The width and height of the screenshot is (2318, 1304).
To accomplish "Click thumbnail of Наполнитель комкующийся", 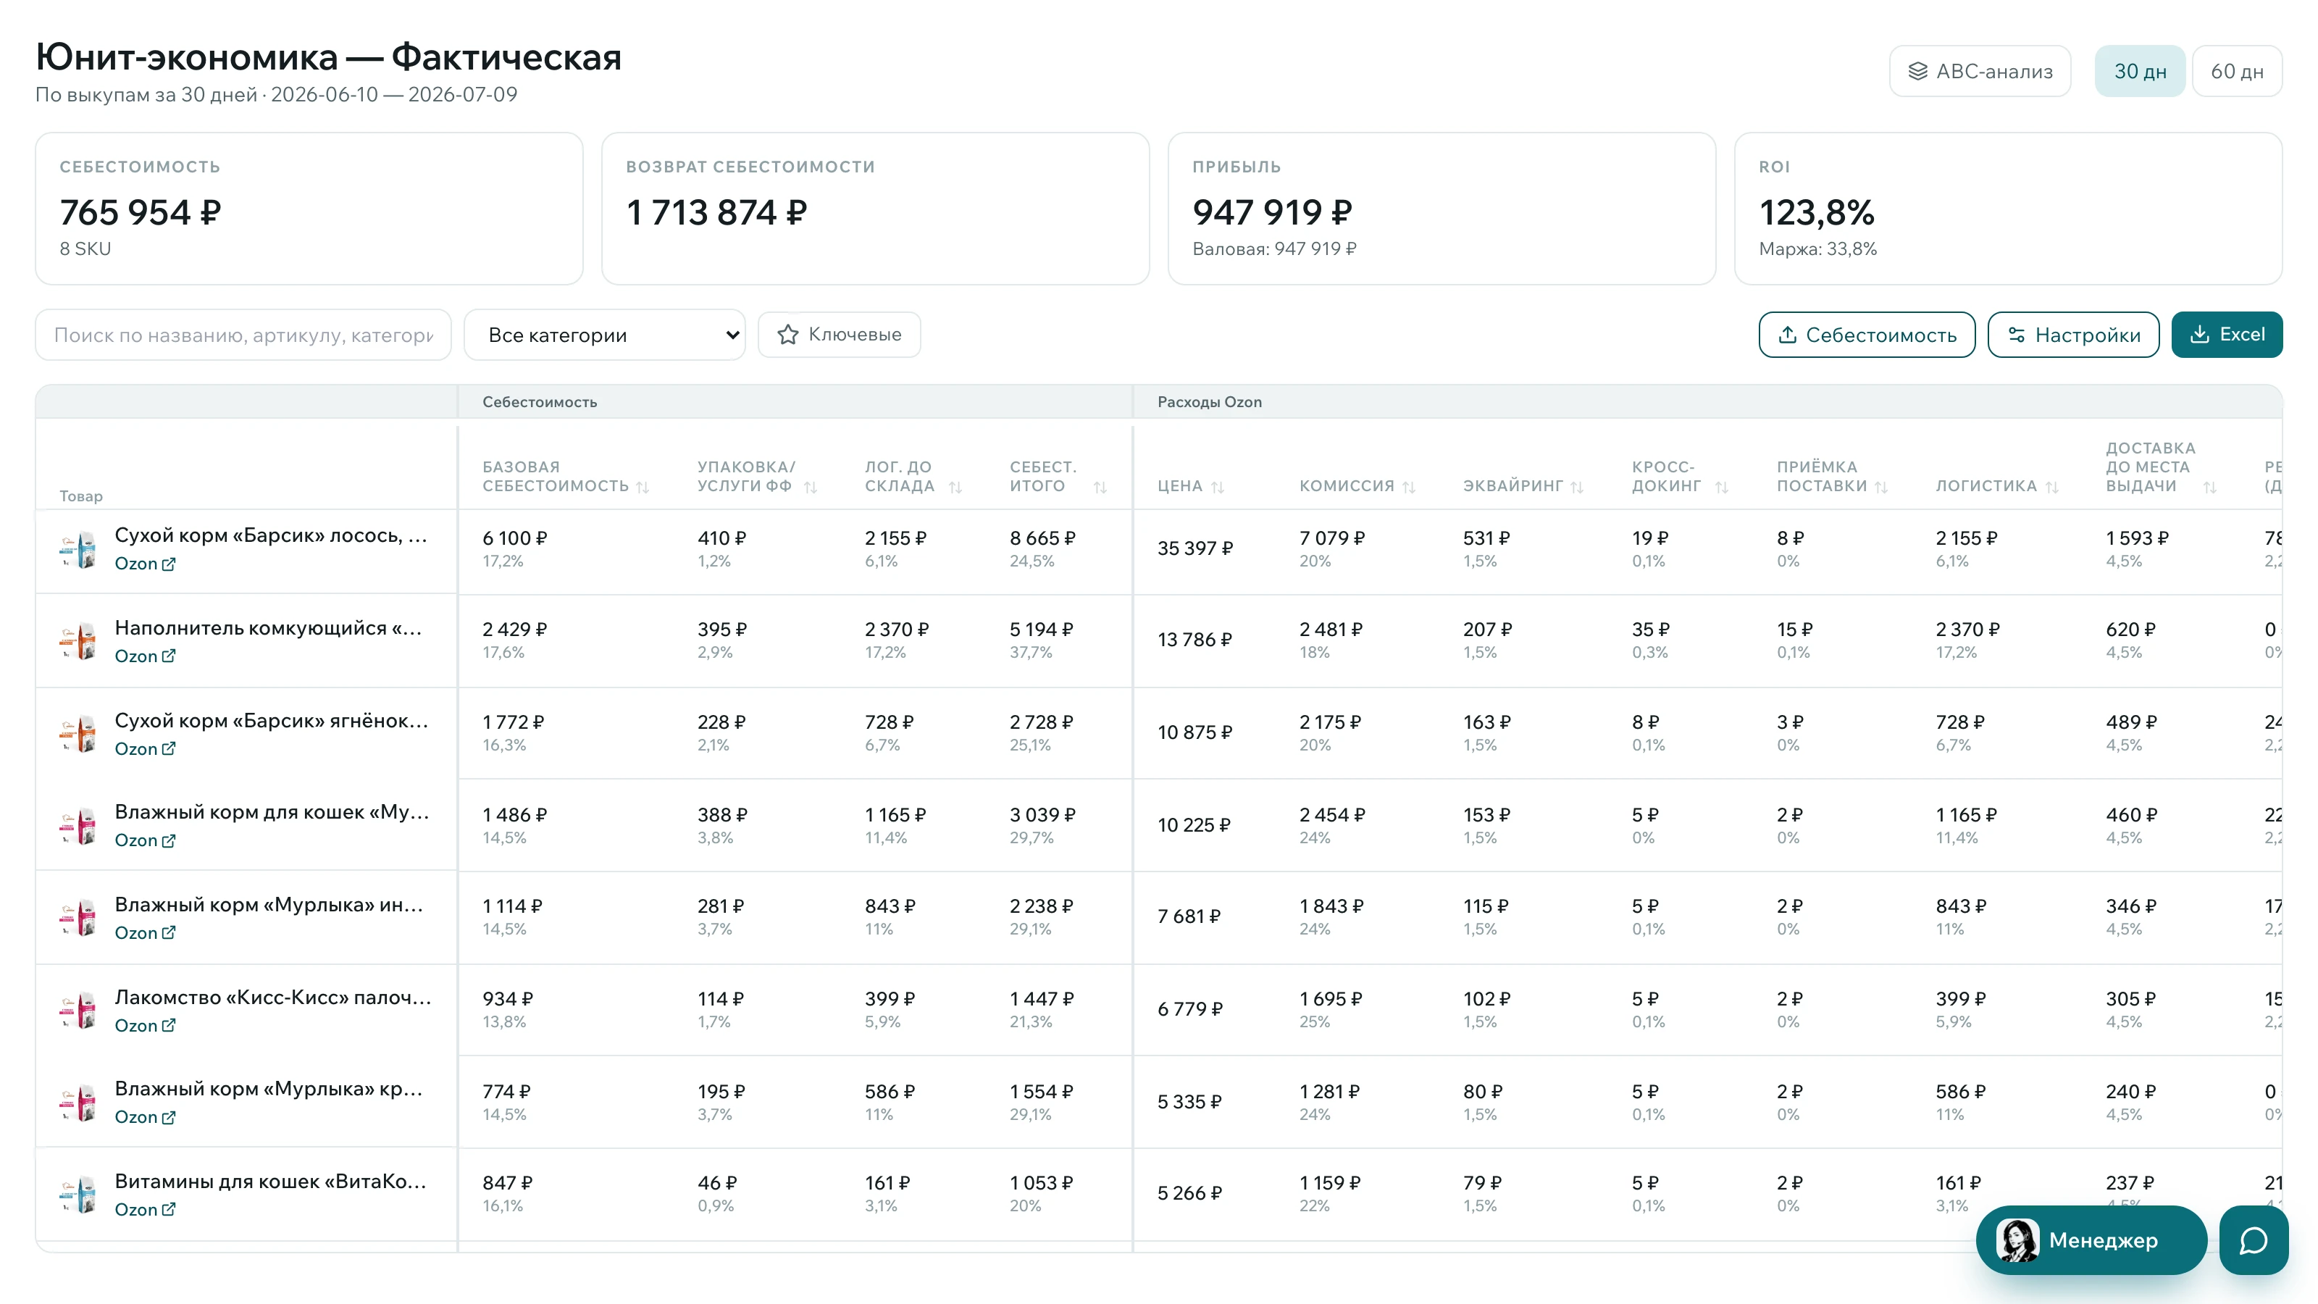I will click(78, 642).
